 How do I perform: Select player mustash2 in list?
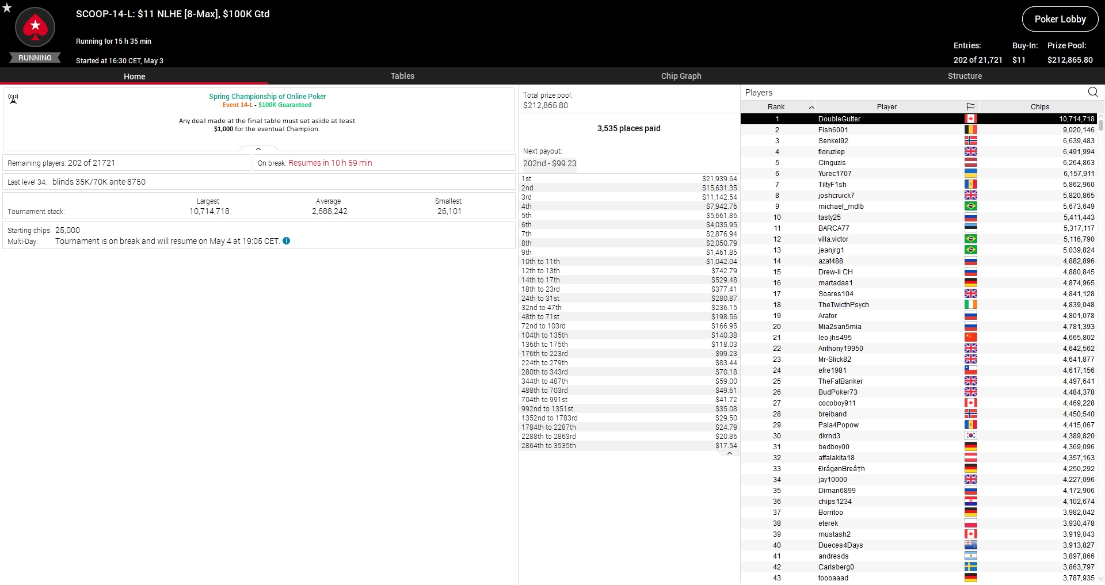pyautogui.click(x=919, y=534)
